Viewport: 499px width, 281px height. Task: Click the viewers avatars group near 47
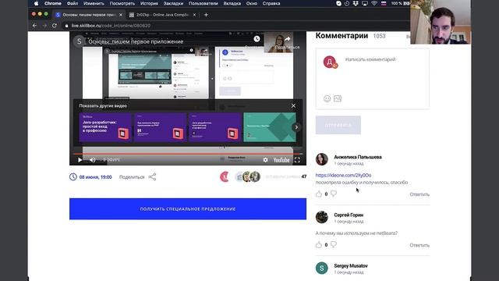[x=240, y=176]
